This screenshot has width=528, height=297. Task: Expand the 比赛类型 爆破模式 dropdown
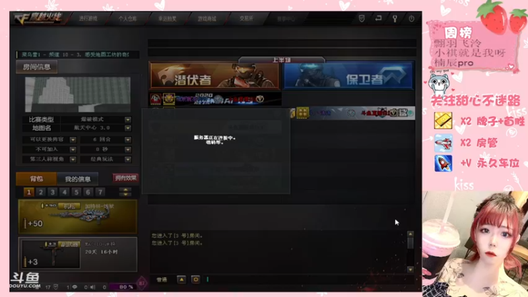point(127,119)
